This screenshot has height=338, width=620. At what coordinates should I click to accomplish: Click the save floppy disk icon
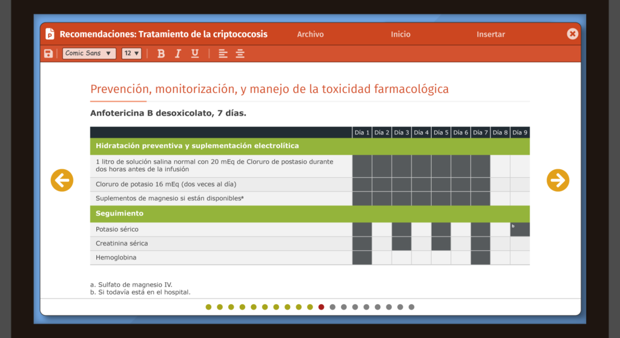tap(48, 53)
